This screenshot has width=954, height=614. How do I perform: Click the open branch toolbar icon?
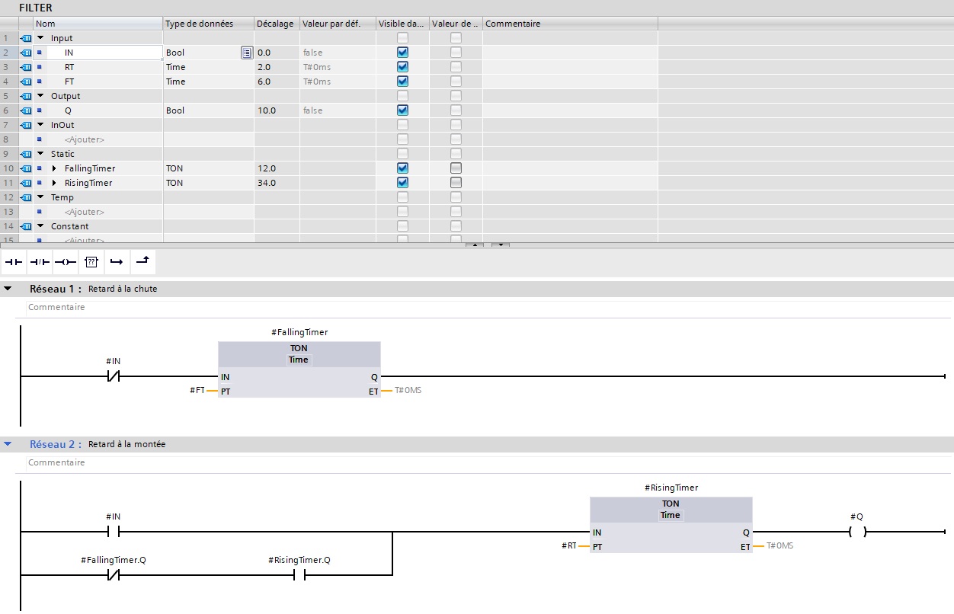pos(117,262)
